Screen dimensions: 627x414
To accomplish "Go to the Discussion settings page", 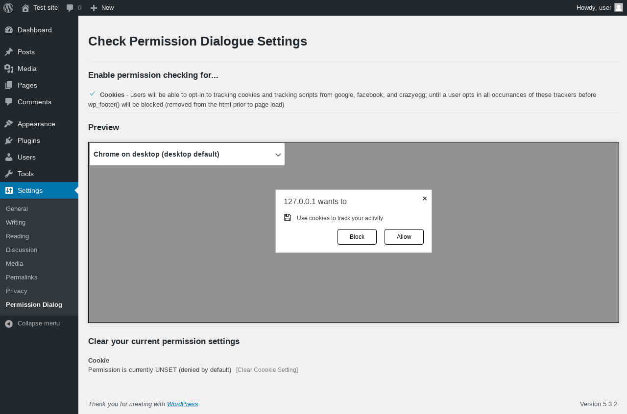I will (22, 250).
